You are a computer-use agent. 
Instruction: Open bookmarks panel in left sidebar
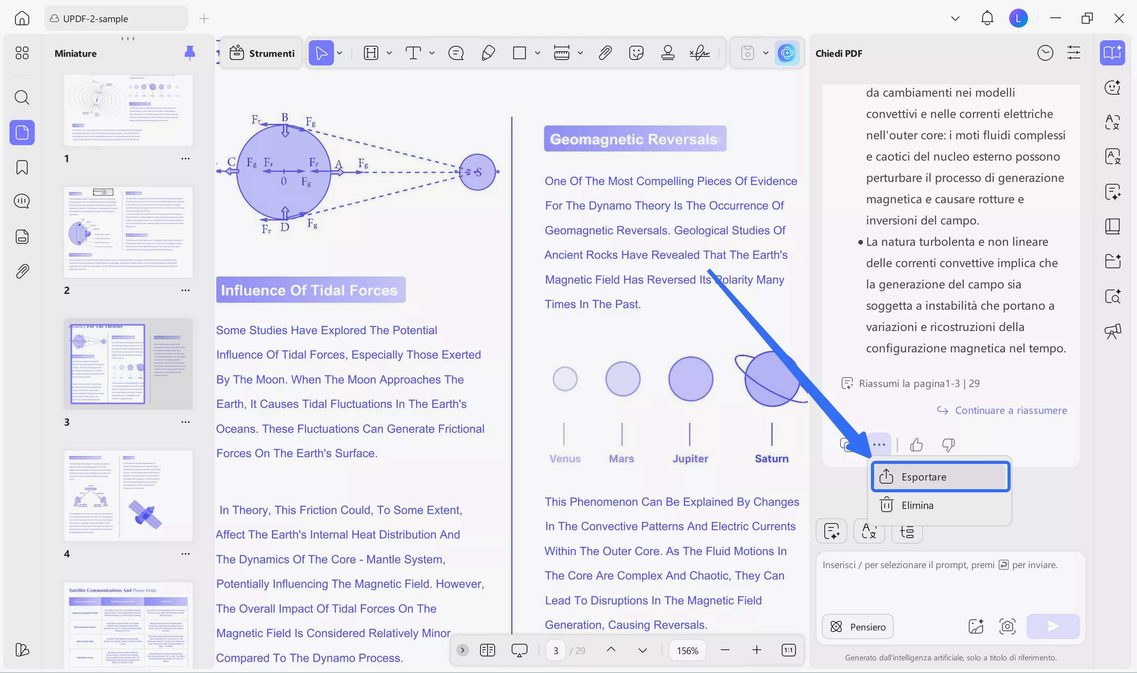22,167
